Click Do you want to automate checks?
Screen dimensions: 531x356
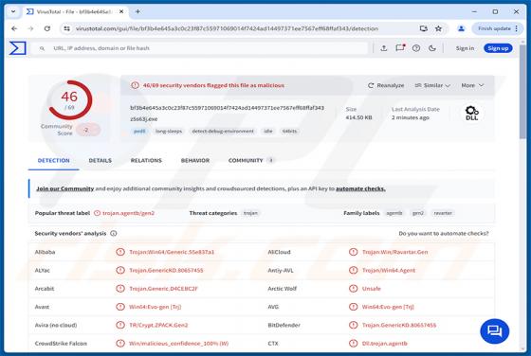click(444, 234)
